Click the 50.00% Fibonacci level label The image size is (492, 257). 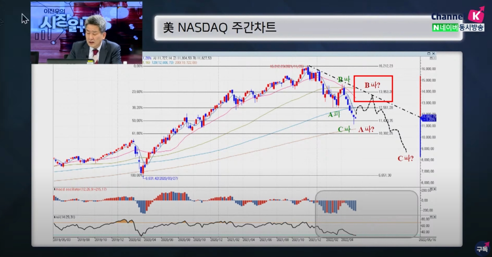coord(137,121)
